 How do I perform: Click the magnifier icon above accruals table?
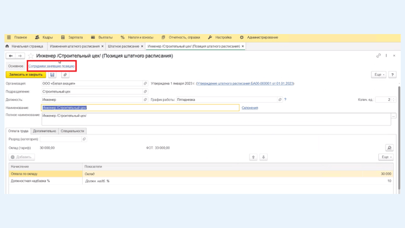coord(389,148)
